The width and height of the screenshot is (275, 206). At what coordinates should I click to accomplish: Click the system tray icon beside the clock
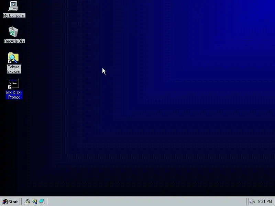pyautogui.click(x=252, y=202)
